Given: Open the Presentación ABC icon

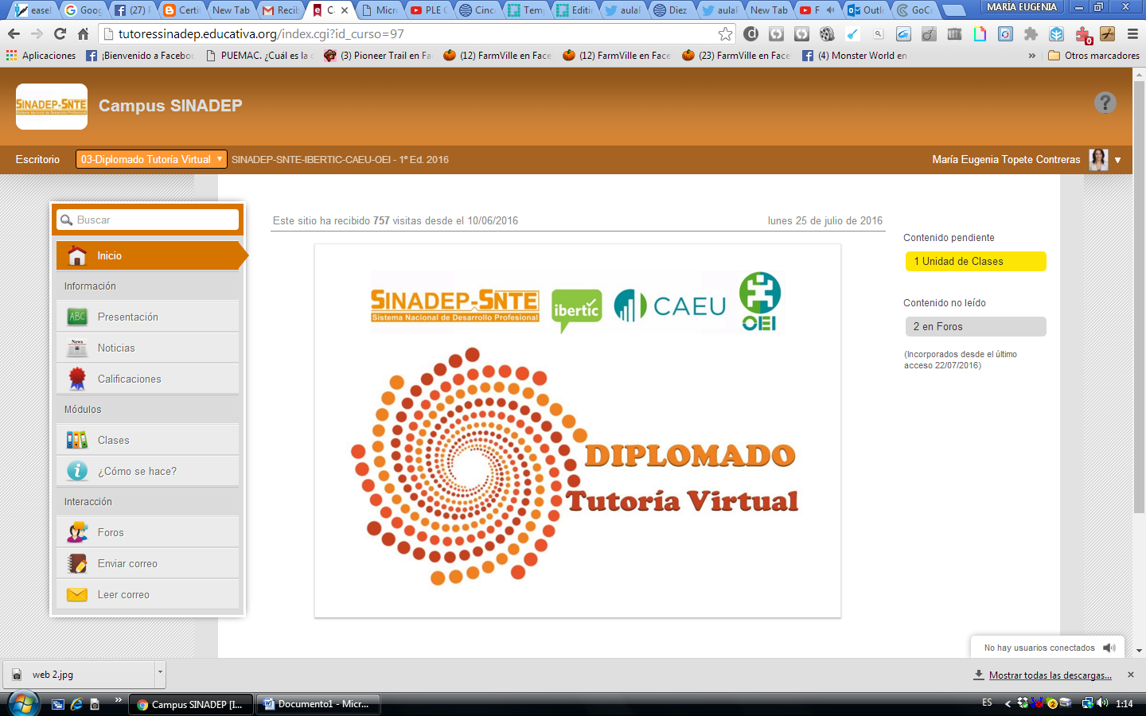Looking at the screenshot, I should pyautogui.click(x=77, y=317).
